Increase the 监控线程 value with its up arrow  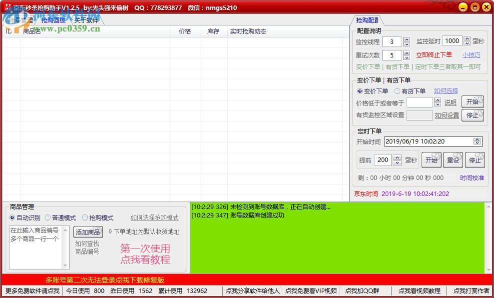407,39
